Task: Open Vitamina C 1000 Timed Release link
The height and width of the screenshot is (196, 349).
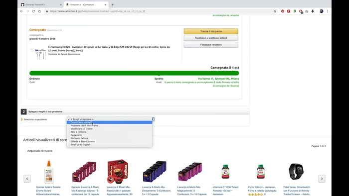Action: [225, 191]
